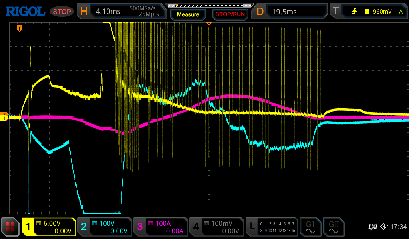This screenshot has width=409, height=239.
Task: Enable channel 4 with 100mV scale
Action: (216, 227)
